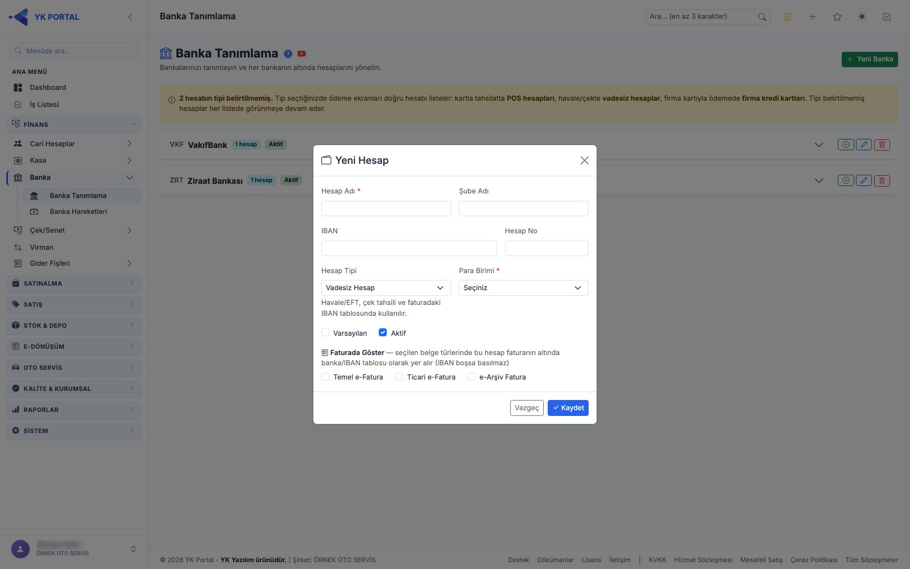Click the sidebar collapse arrow icon
Screen dimensions: 910x569
point(130,17)
